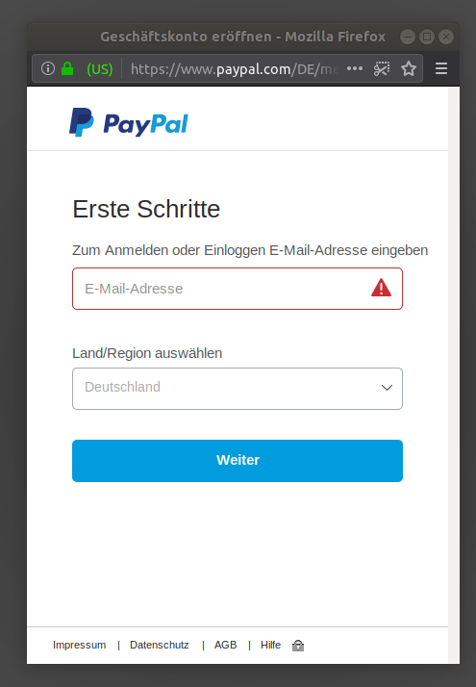Click the green padlock security icon

point(67,68)
